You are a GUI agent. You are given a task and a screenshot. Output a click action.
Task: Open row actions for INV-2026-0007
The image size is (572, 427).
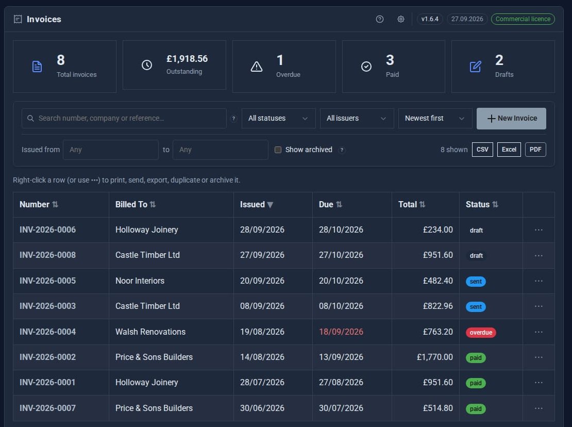[x=539, y=408]
